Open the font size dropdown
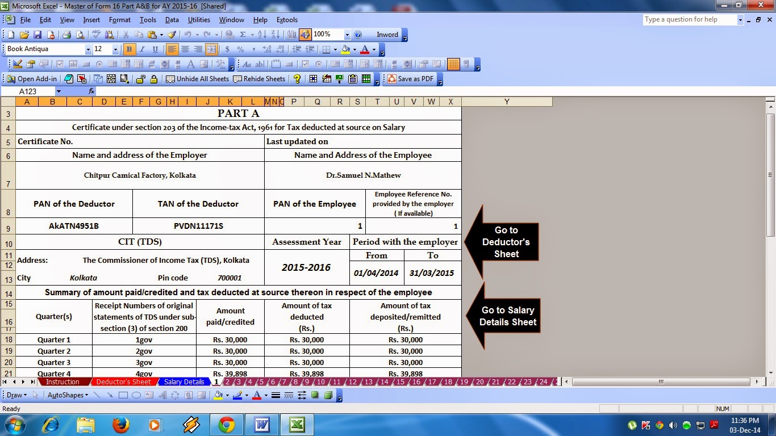 (115, 49)
